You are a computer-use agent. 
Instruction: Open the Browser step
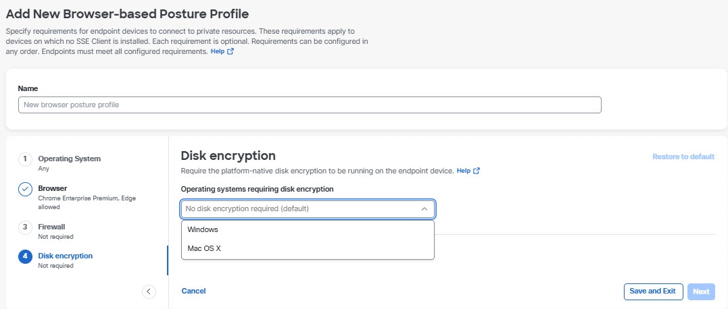[53, 188]
